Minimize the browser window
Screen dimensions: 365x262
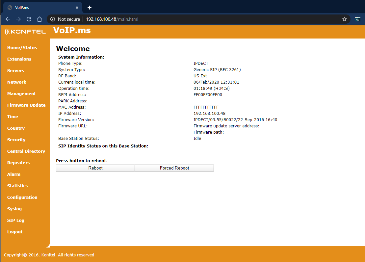tap(352, 4)
